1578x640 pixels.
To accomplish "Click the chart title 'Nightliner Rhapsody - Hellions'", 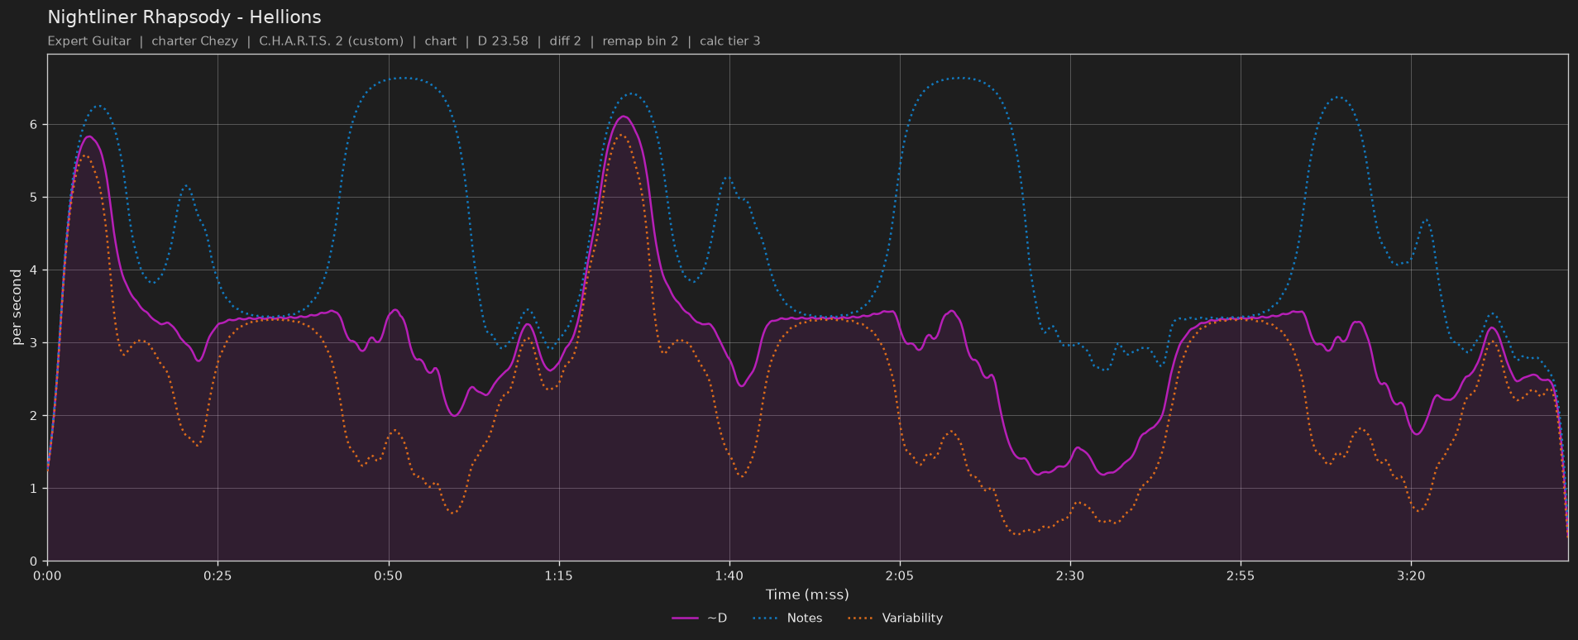I will pos(184,17).
